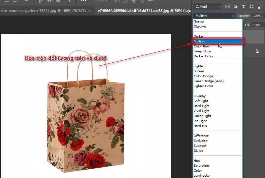Open the Kind filter dropdown

pos(207,7)
